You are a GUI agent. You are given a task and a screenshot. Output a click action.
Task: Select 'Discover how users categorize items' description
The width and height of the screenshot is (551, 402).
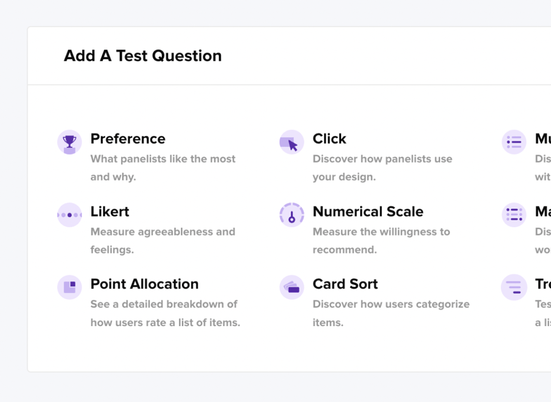click(x=391, y=313)
